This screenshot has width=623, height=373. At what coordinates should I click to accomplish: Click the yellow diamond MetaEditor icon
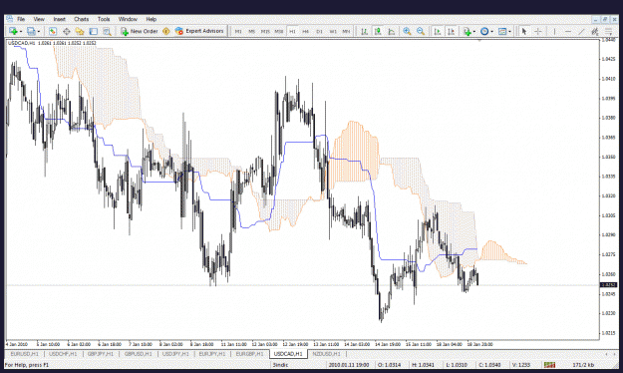click(166, 31)
